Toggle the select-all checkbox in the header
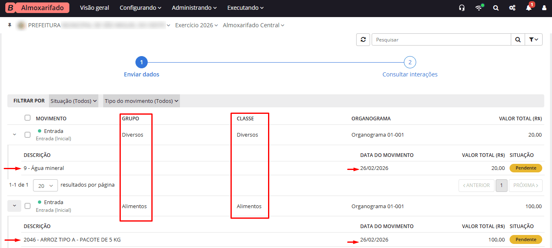The height and width of the screenshot is (248, 552). (x=27, y=117)
